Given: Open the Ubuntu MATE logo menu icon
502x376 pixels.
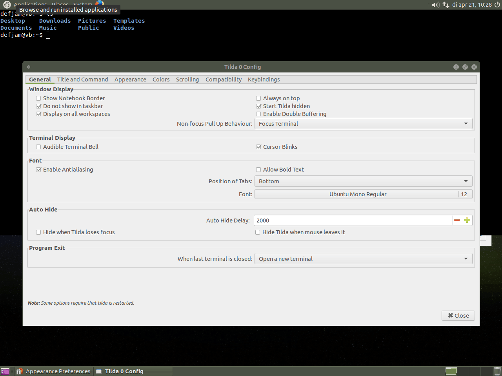Looking at the screenshot, I should point(7,5).
